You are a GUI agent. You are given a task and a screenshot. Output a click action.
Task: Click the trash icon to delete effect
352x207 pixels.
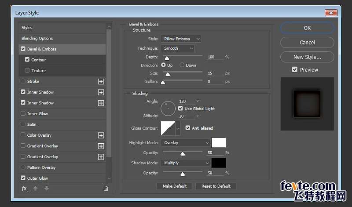106,189
